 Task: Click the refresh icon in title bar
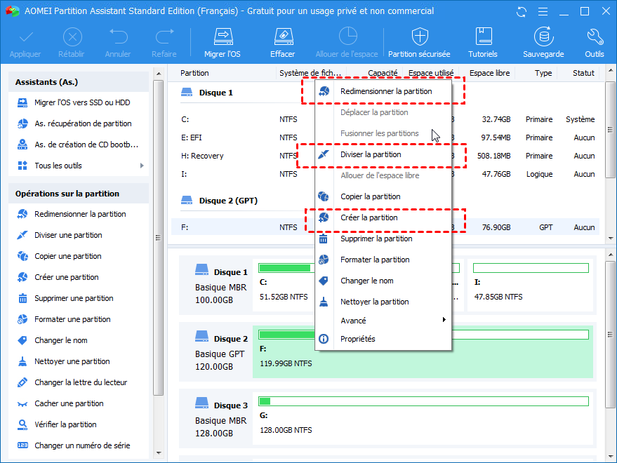pos(522,11)
